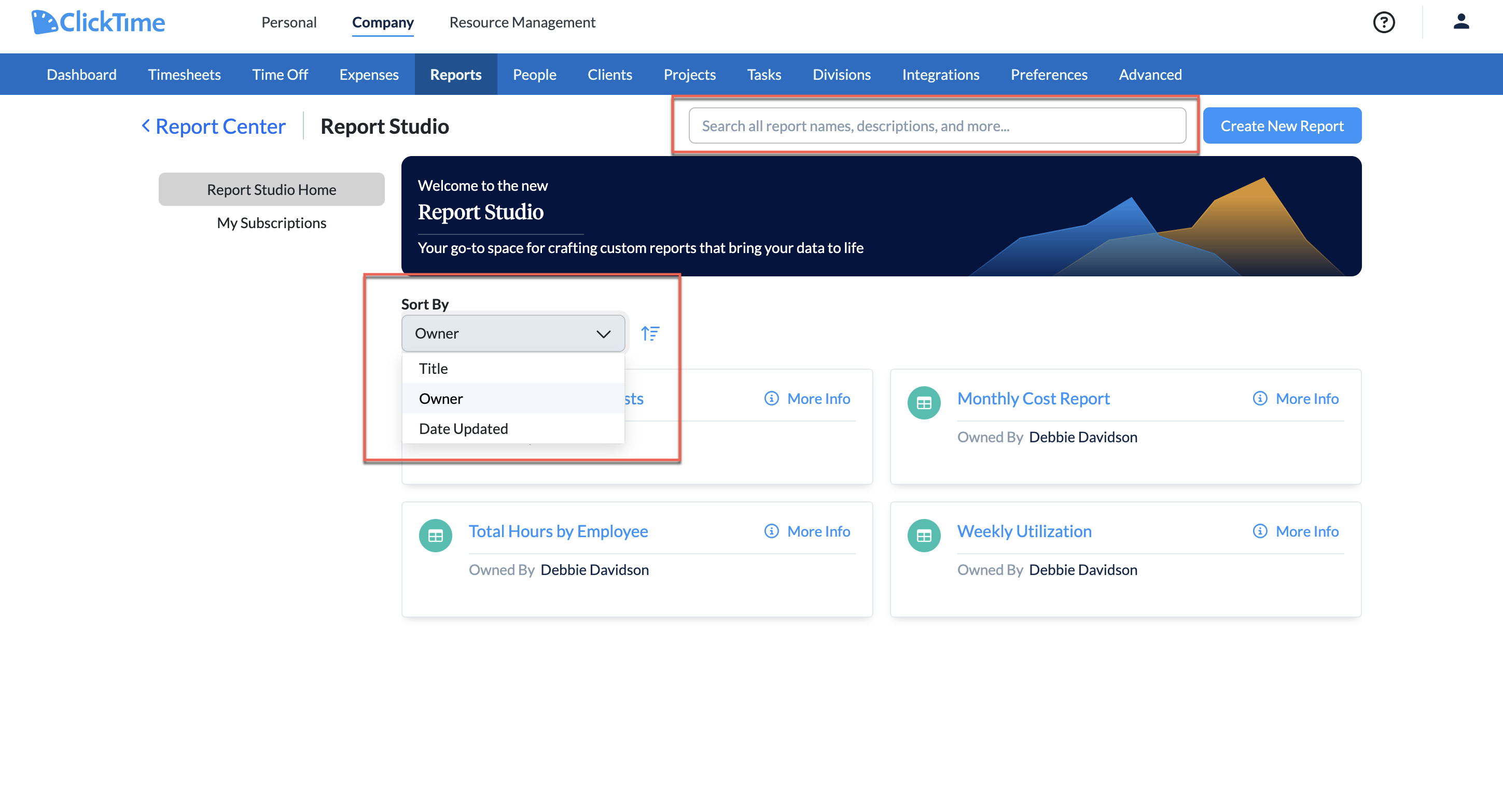This screenshot has width=1503, height=785.
Task: Click the Report Studio page heading
Action: tap(384, 126)
